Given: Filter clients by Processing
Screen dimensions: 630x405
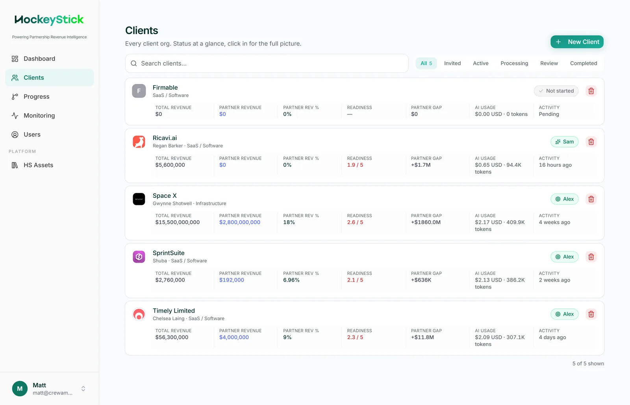Looking at the screenshot, I should 514,63.
